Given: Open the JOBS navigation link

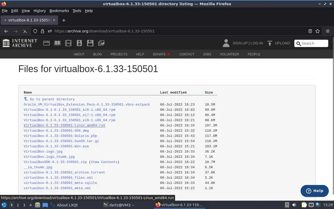Looking at the screenshot, I should coord(207,54).
